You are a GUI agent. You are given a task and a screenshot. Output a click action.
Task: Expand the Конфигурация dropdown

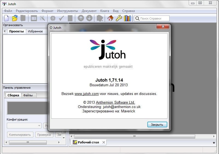[x=24, y=126]
